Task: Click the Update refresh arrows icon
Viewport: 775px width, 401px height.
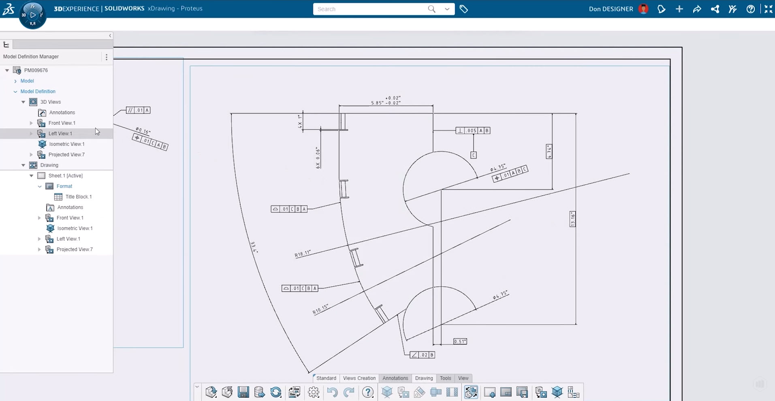Action: (x=276, y=392)
